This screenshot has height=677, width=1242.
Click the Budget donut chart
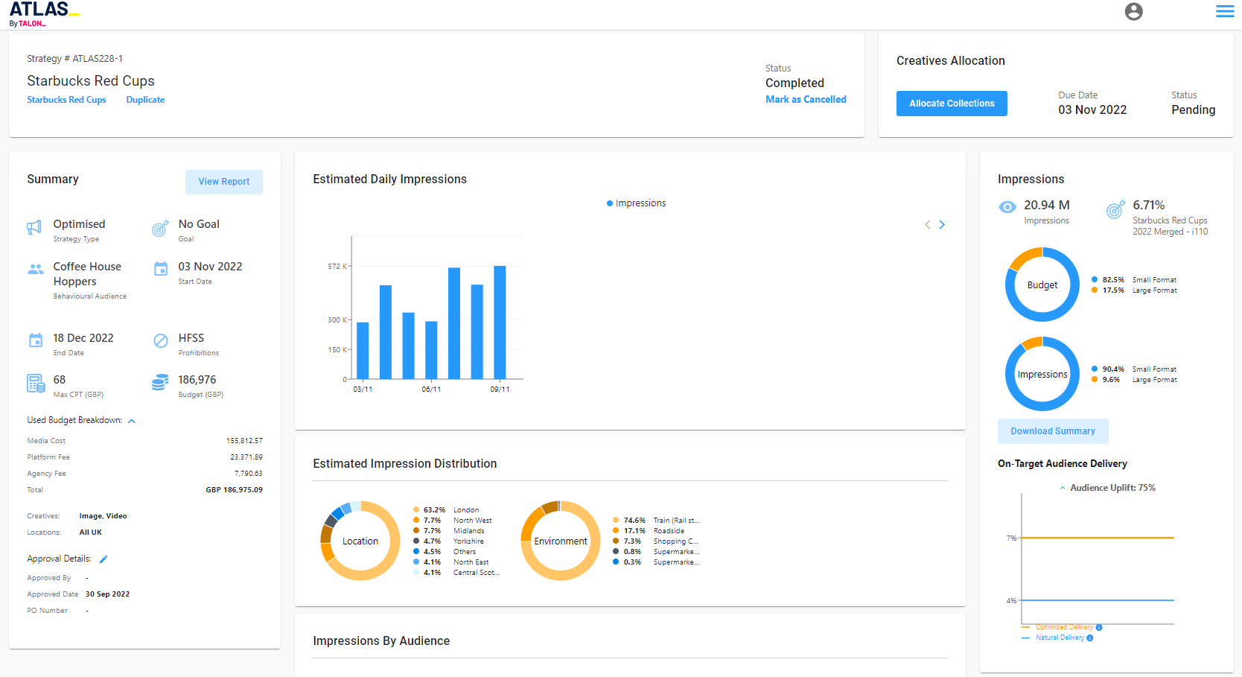coord(1042,285)
